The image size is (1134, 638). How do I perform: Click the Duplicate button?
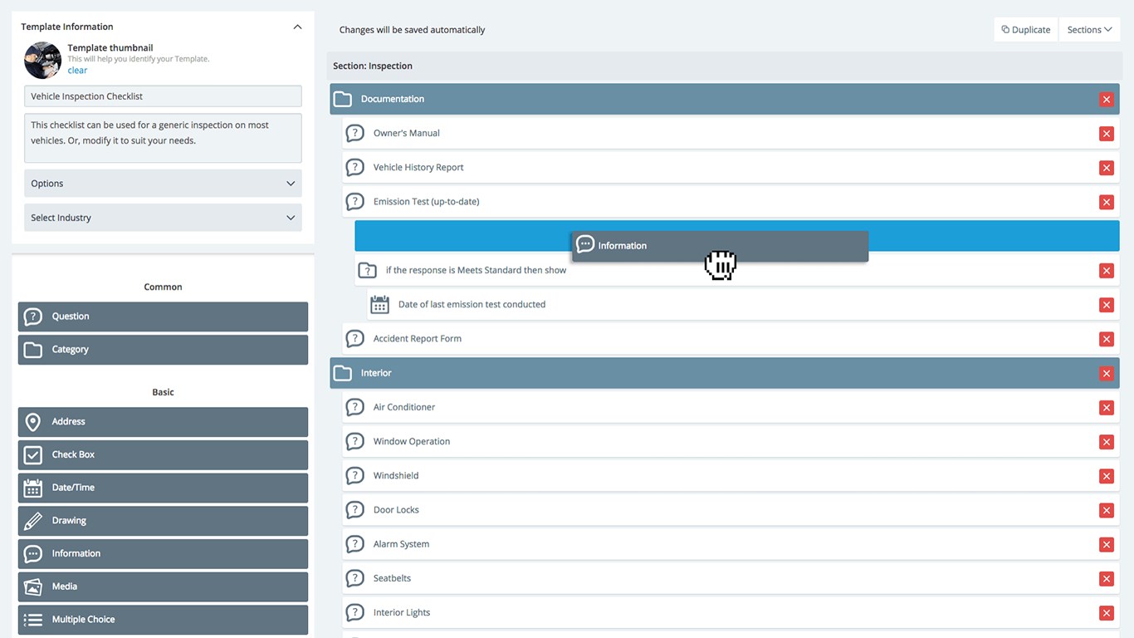click(x=1026, y=30)
